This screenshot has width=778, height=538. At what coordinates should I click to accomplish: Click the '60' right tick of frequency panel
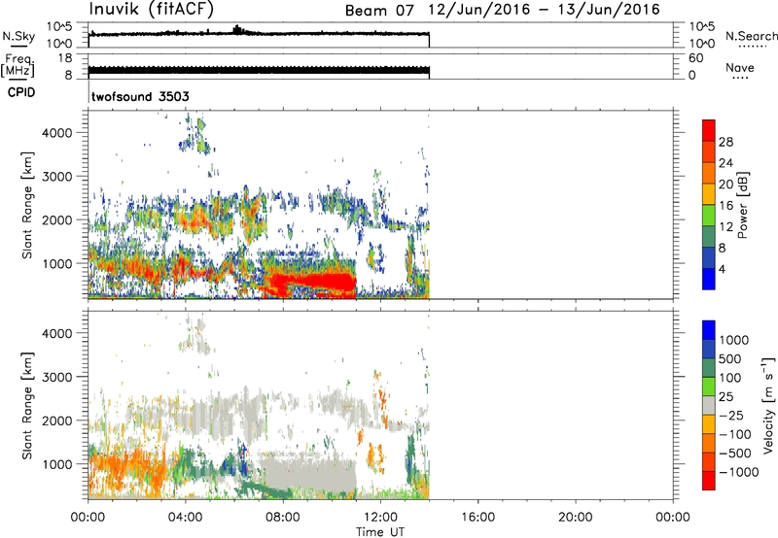[695, 58]
